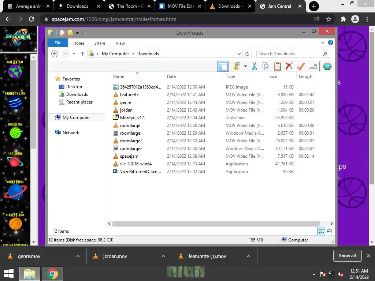Open options arrow for featurette (1).mov download
This screenshot has width=375, height=281.
click(249, 256)
